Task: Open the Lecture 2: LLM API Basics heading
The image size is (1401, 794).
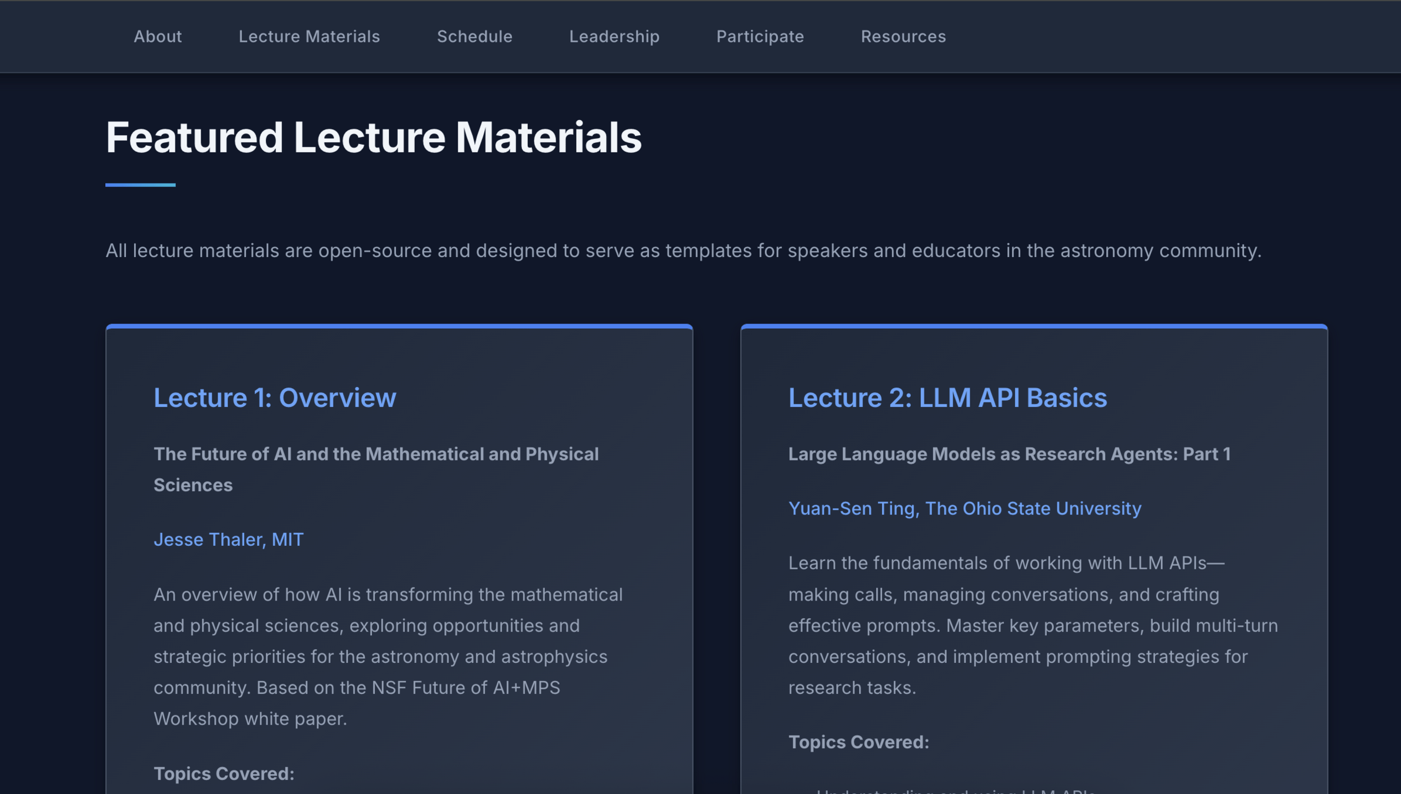Action: click(x=947, y=398)
